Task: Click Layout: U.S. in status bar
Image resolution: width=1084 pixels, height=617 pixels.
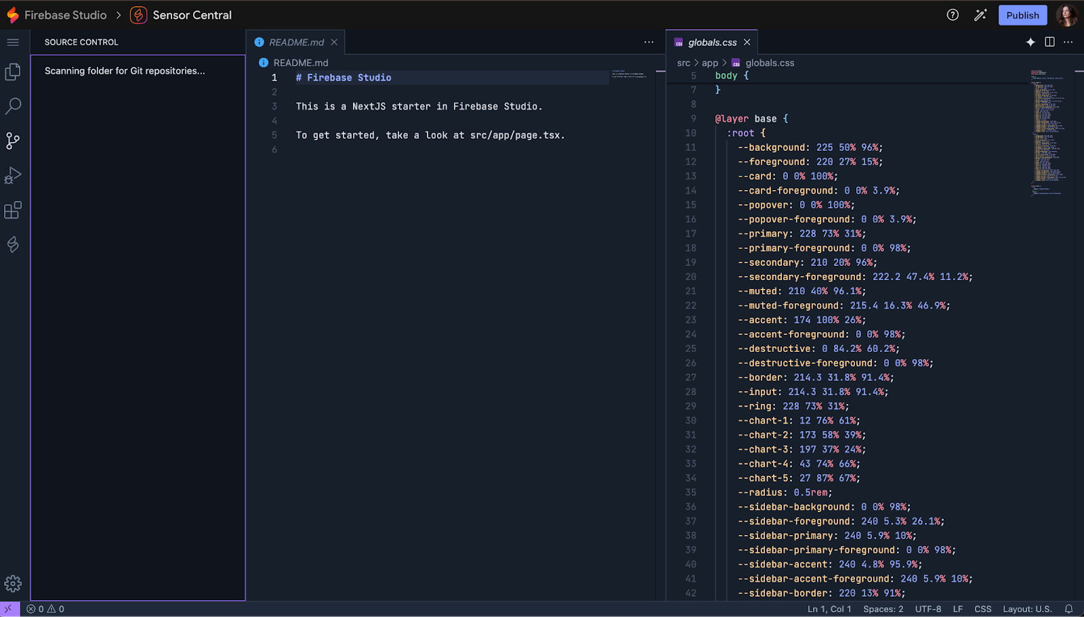Action: [1027, 609]
